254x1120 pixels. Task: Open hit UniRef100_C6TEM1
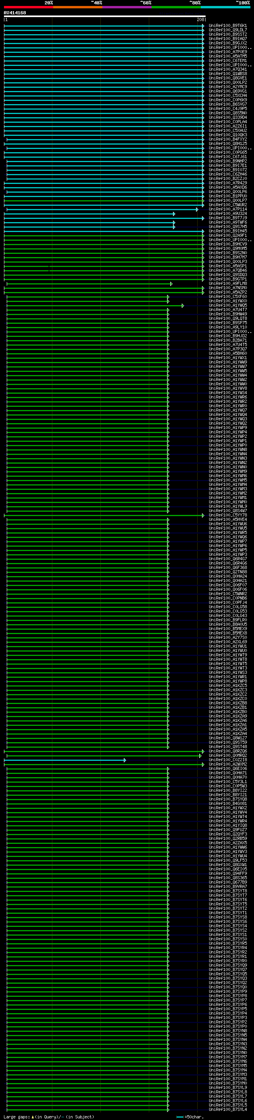228,60
